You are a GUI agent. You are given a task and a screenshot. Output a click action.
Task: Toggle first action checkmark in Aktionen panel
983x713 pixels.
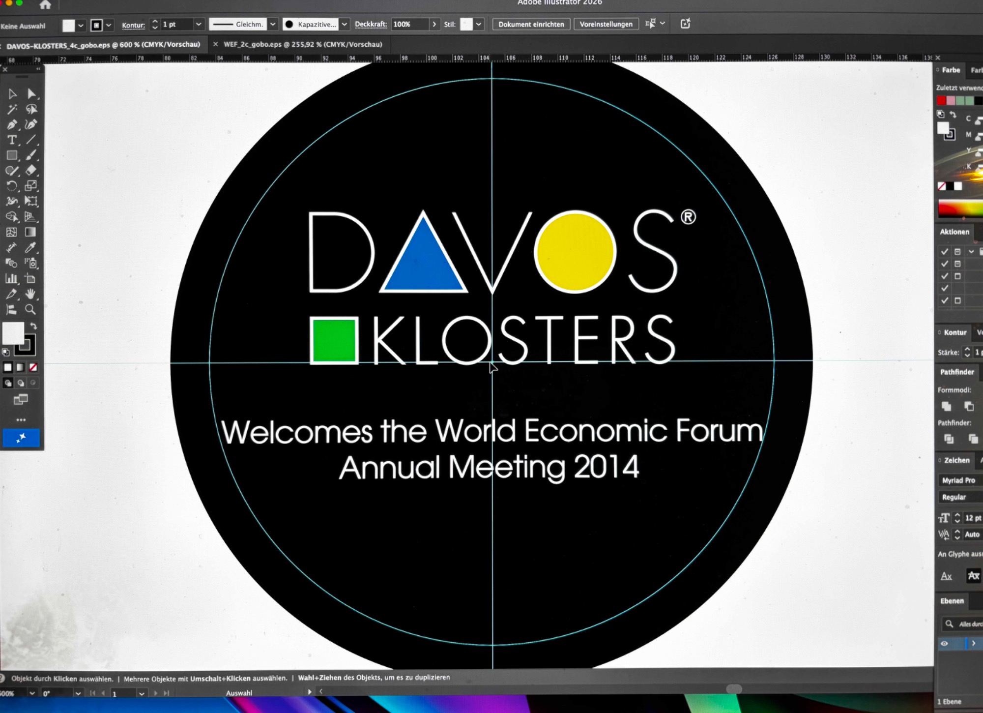pos(944,252)
